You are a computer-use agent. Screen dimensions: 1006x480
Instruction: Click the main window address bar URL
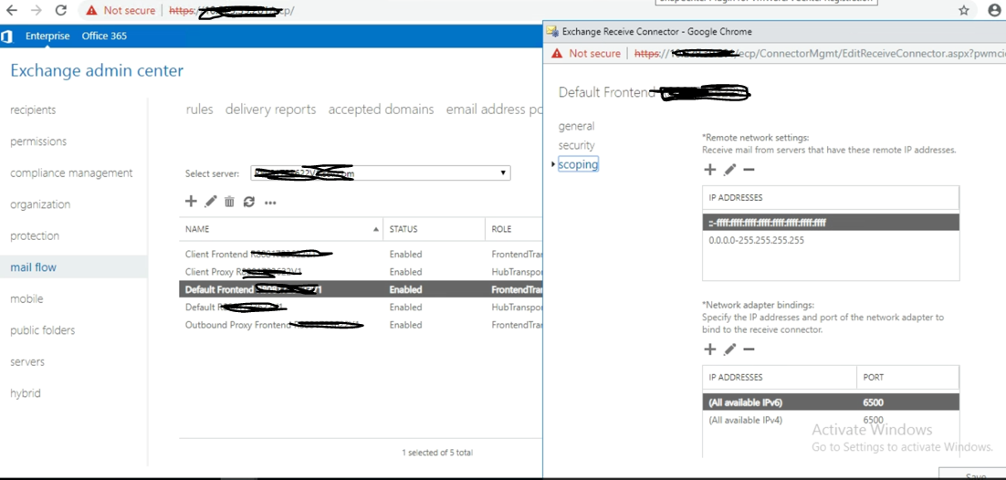click(x=232, y=11)
